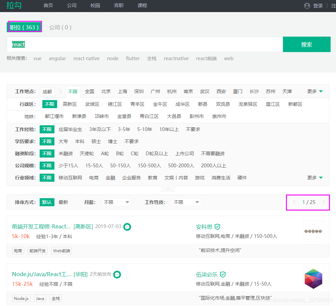Click the 拉勾 logo

tap(14, 5)
